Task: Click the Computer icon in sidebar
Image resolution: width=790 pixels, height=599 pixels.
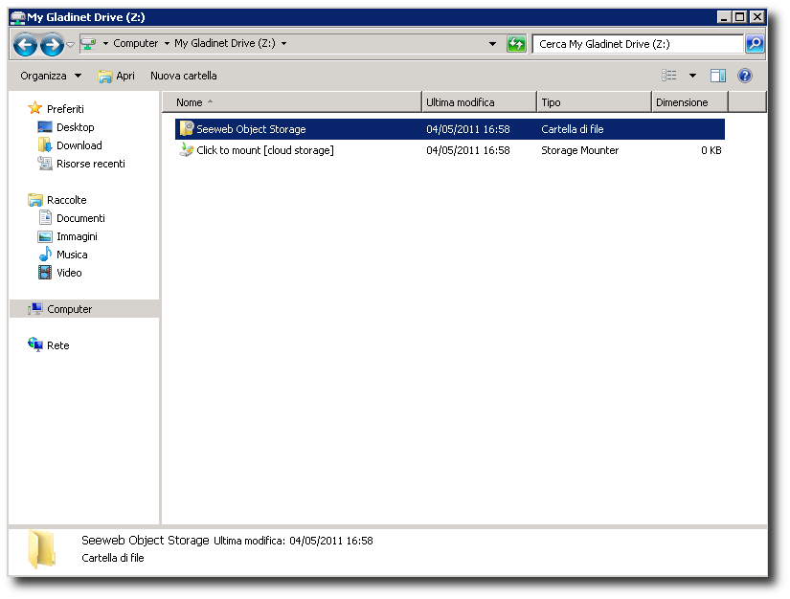Action: point(35,308)
